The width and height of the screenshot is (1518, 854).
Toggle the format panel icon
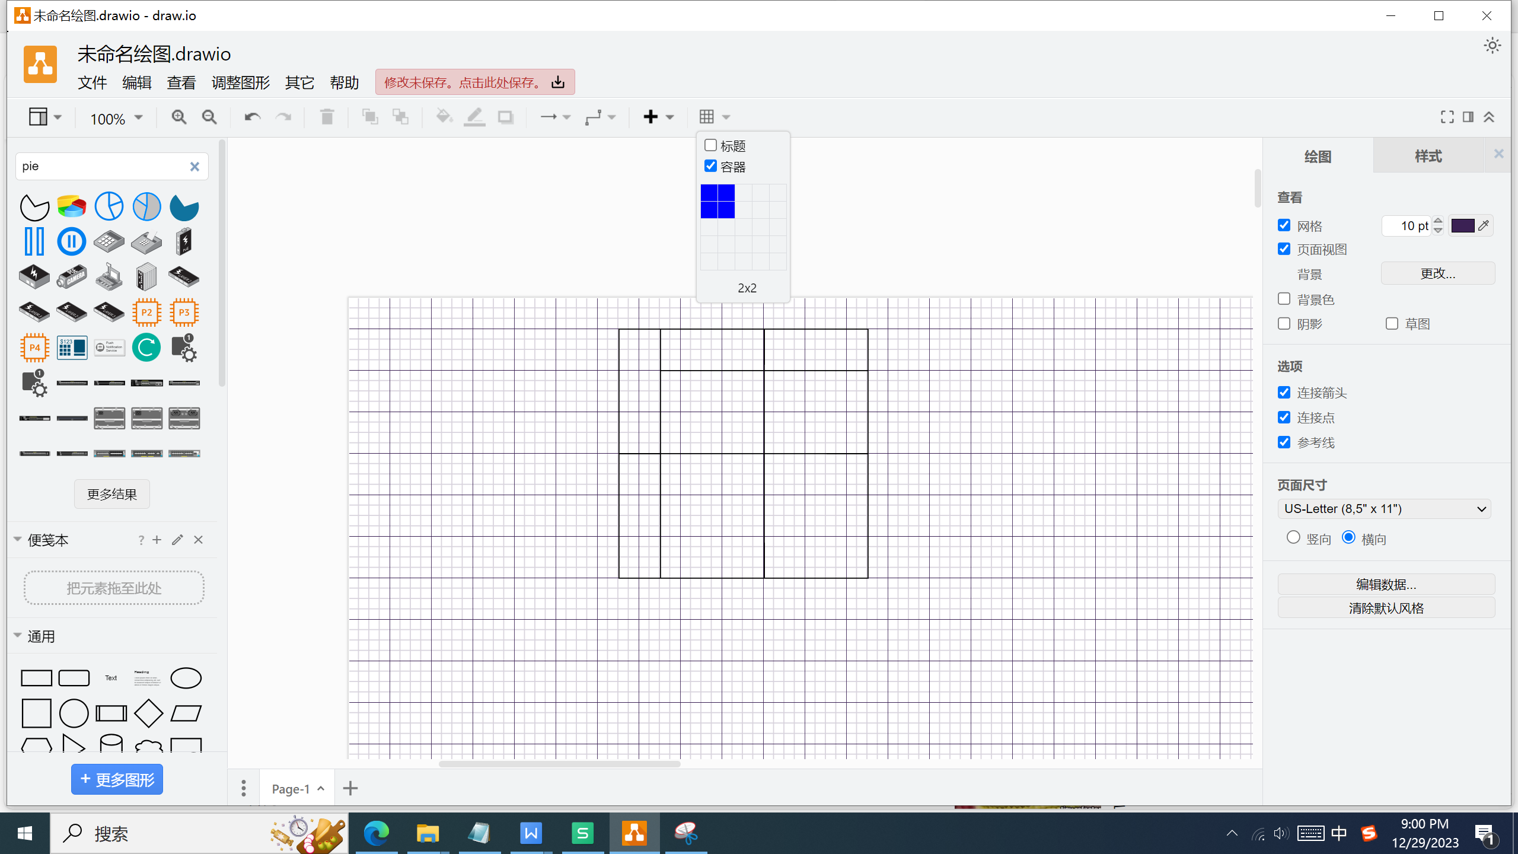pos(1468,117)
